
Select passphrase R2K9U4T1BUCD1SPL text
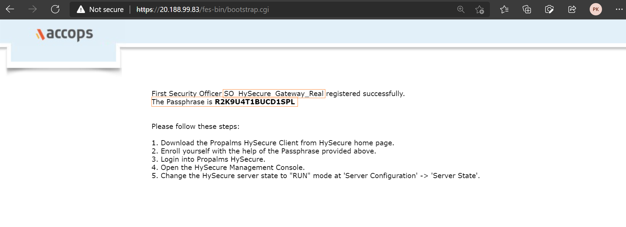pyautogui.click(x=255, y=102)
